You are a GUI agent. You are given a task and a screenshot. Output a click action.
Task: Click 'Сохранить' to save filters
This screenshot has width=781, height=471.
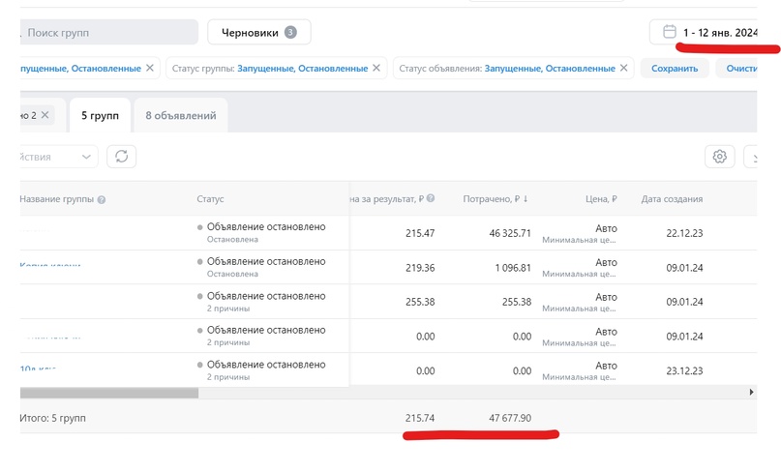click(x=675, y=69)
